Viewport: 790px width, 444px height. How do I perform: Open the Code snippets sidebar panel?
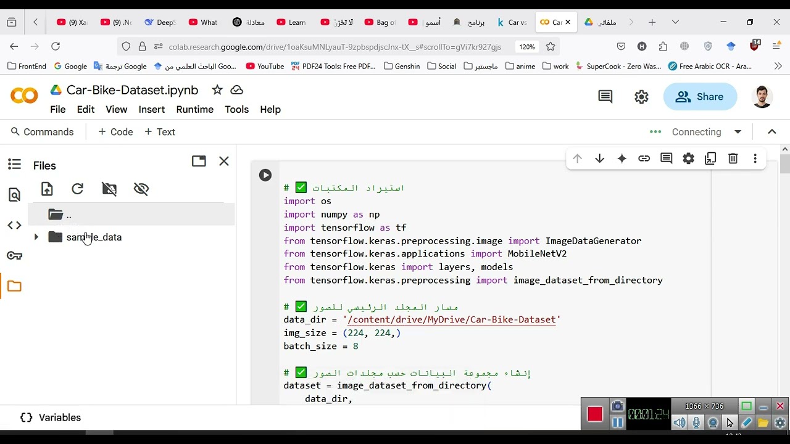click(14, 225)
